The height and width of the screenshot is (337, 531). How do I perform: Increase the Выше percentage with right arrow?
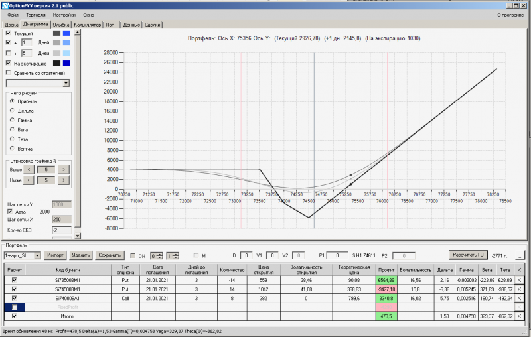[x=63, y=170]
